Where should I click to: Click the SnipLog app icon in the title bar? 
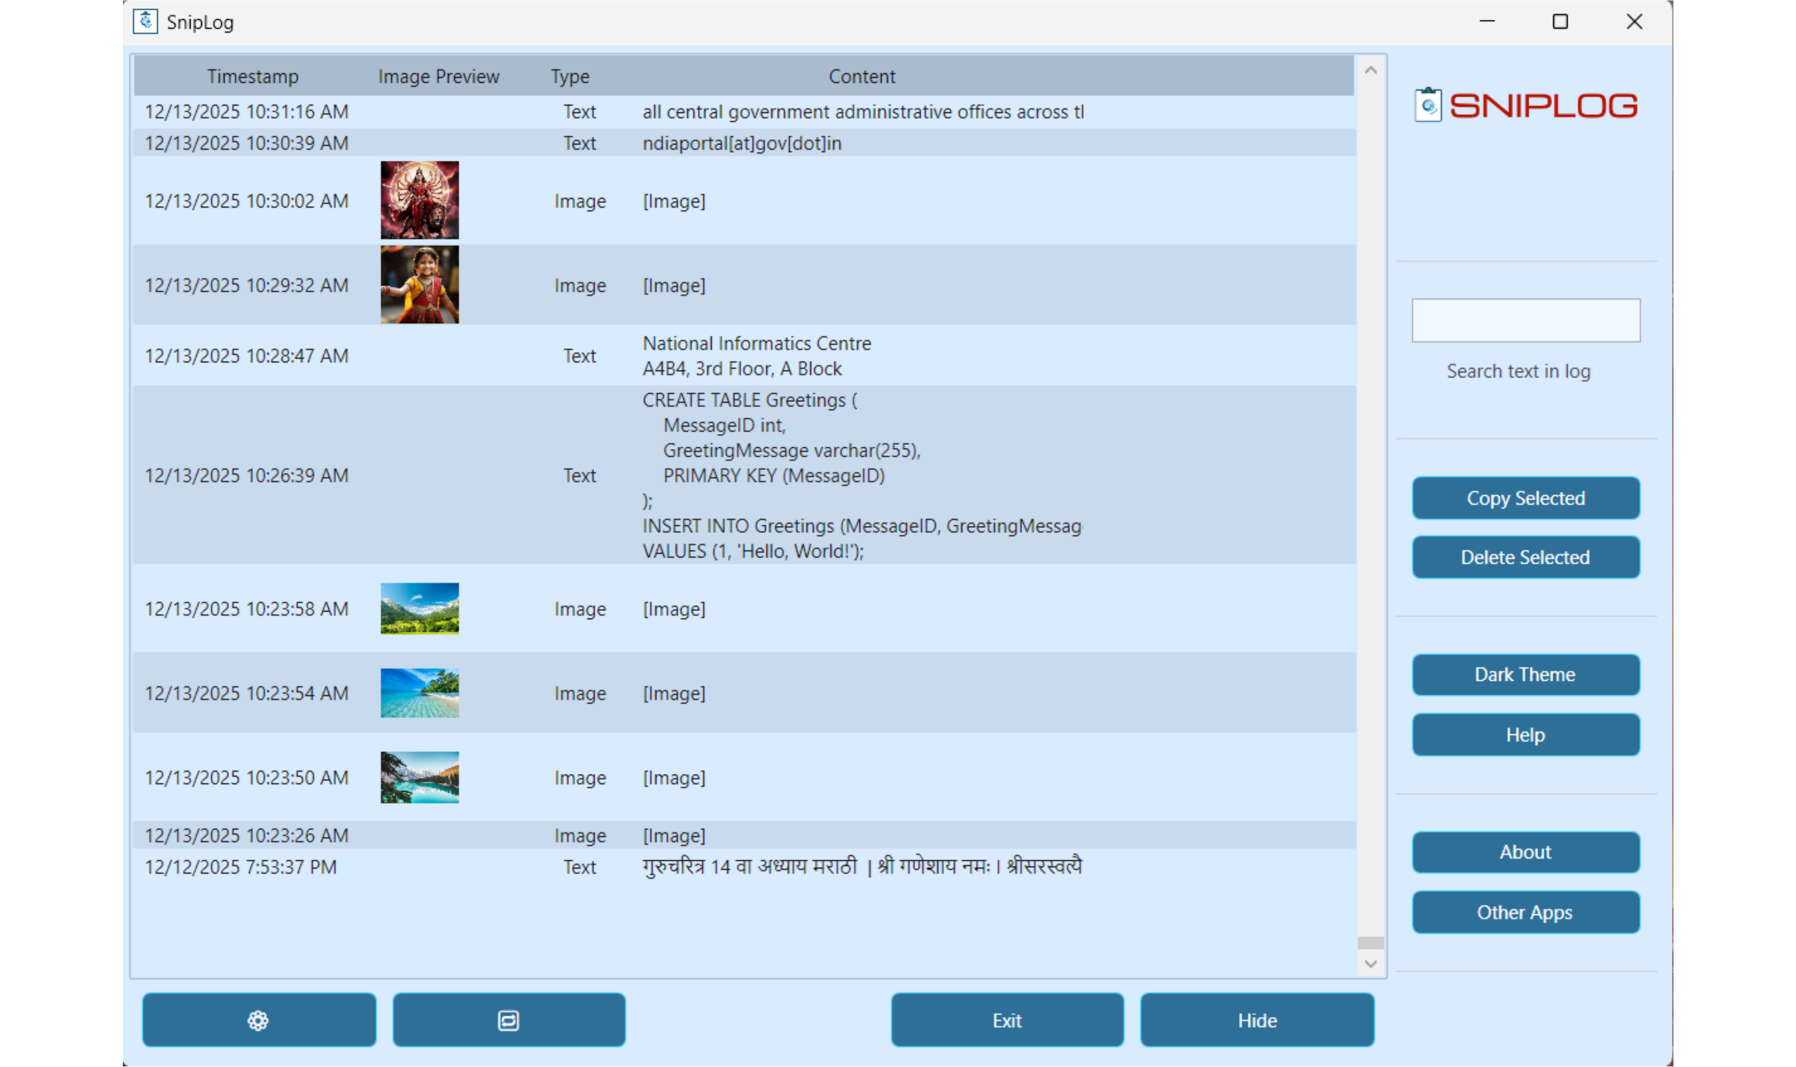pos(145,22)
